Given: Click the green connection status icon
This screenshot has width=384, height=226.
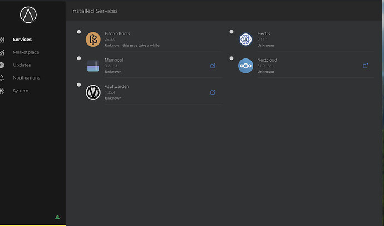Looking at the screenshot, I should [57, 217].
